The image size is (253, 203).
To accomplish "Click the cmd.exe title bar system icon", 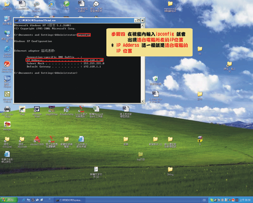I will click(16, 20).
